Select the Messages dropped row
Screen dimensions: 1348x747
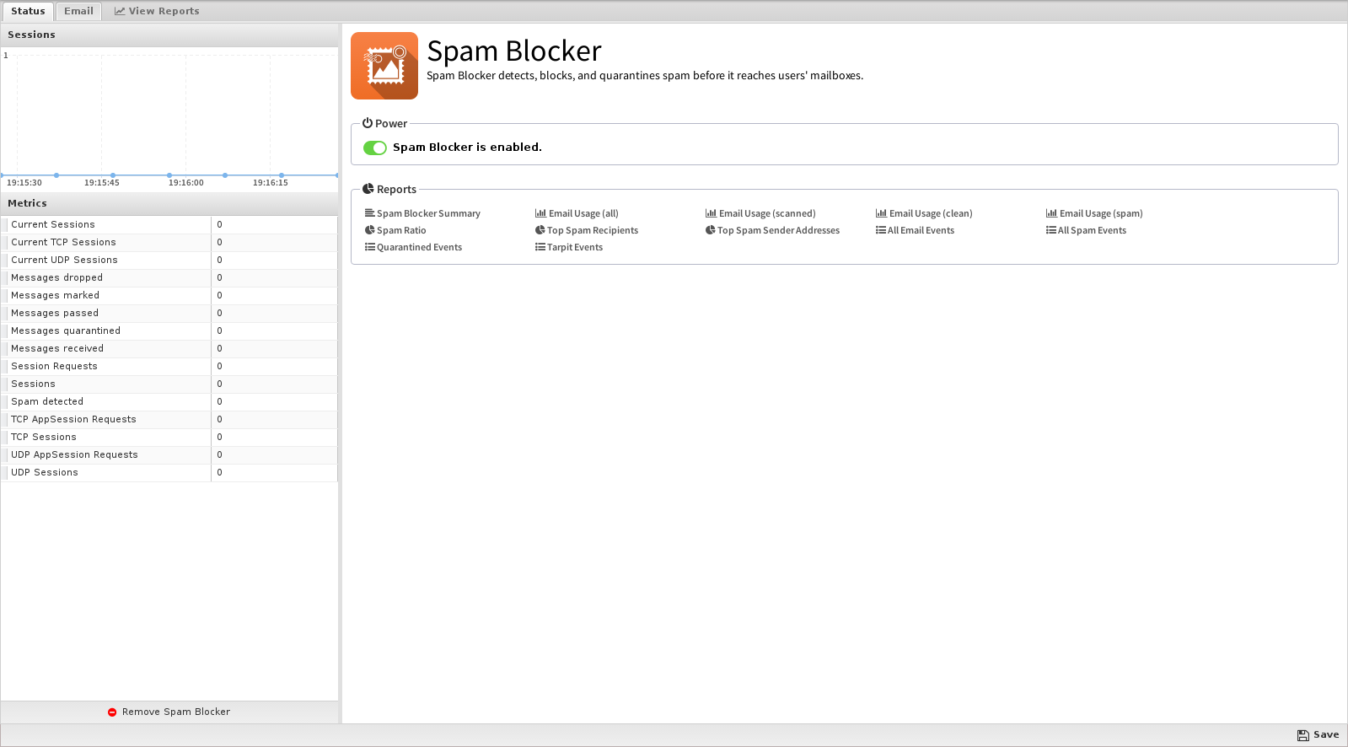click(169, 277)
